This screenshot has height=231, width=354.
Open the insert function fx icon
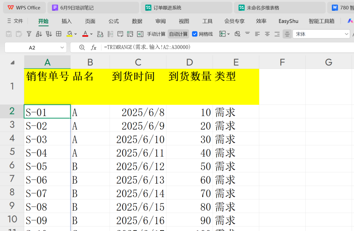tap(93, 47)
